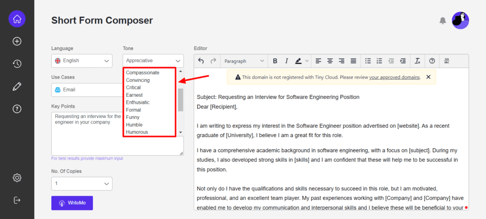Viewport: 486px width, 219px height.
Task: Click the Key Points textarea resize handle
Action: point(181,153)
